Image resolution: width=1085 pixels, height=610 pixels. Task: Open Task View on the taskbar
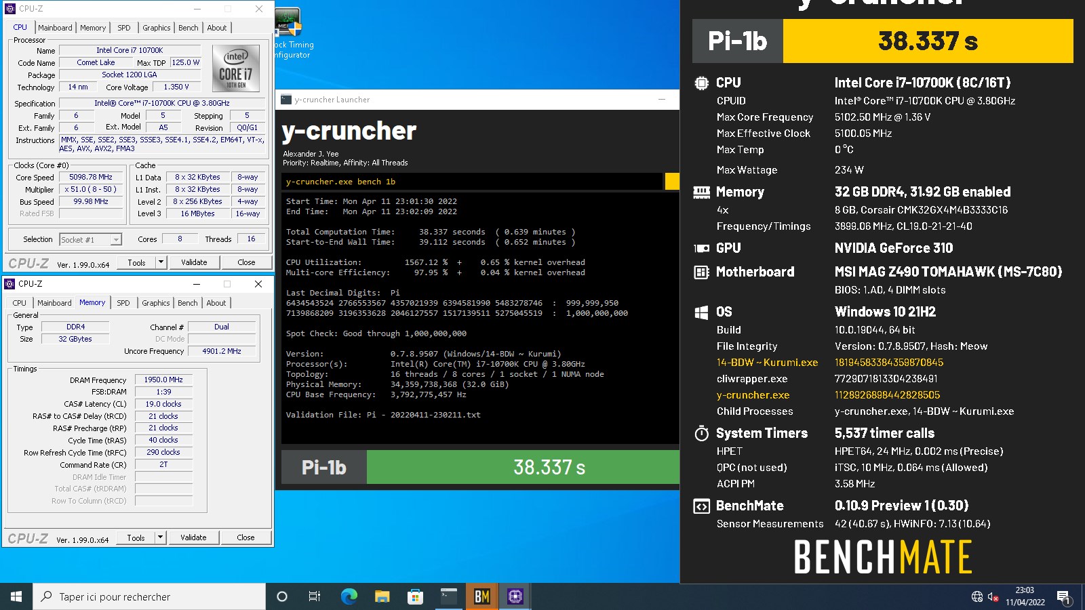[x=315, y=596]
